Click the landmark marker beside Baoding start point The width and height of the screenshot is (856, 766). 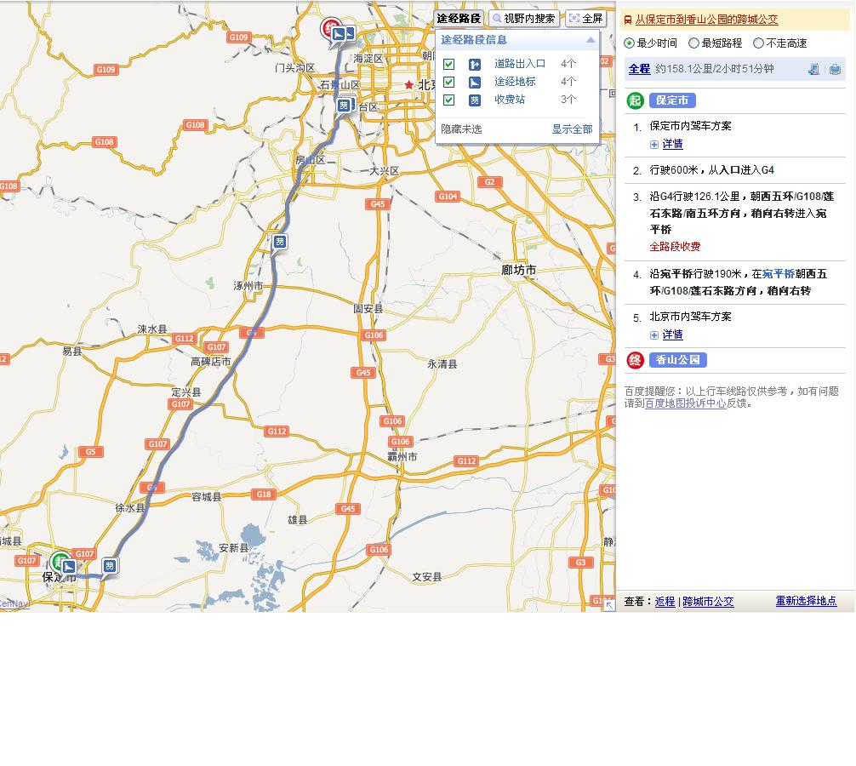[x=69, y=567]
